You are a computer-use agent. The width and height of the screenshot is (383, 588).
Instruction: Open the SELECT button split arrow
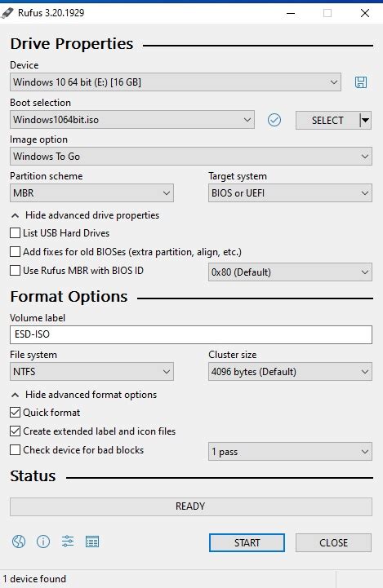pos(365,121)
